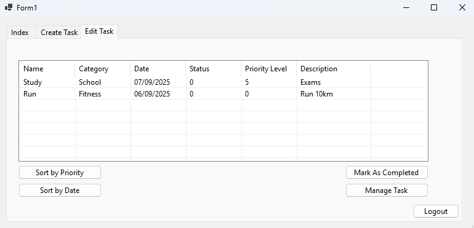Open the Create Task tab
This screenshot has width=474, height=228.
pyautogui.click(x=59, y=33)
